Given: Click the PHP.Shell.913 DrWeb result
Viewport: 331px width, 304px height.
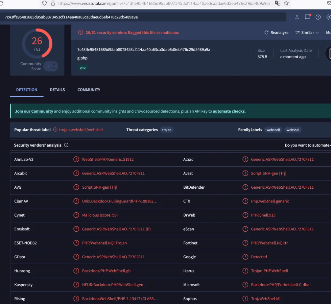Looking at the screenshot, I should point(263,215).
